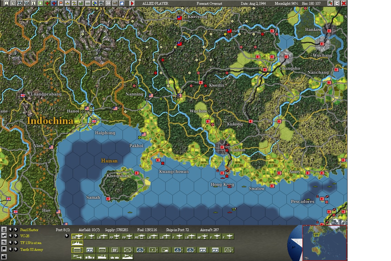The width and height of the screenshot is (391, 261).
Task: Select the infantry crossed-box unit icon
Action: click(x=127, y=250)
